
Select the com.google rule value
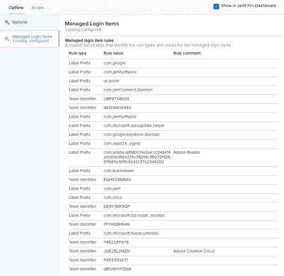tap(114, 63)
